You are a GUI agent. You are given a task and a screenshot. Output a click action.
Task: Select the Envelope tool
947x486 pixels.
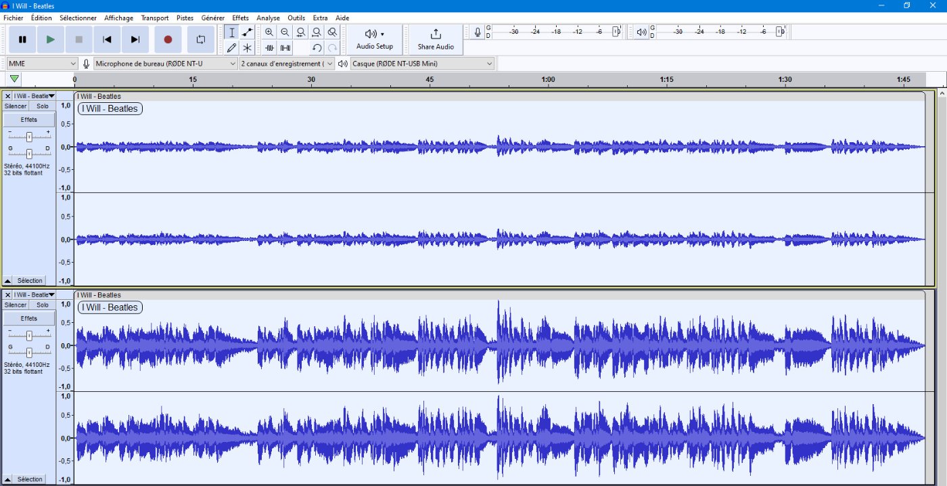tap(248, 32)
